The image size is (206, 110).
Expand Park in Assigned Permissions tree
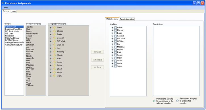pyautogui.click(x=51, y=59)
